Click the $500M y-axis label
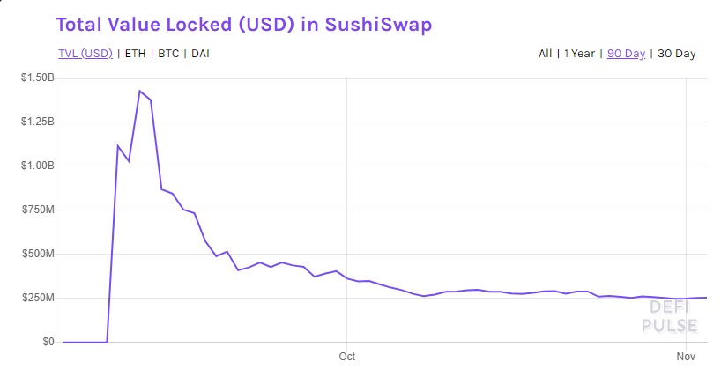The width and height of the screenshot is (721, 369). pos(38,254)
